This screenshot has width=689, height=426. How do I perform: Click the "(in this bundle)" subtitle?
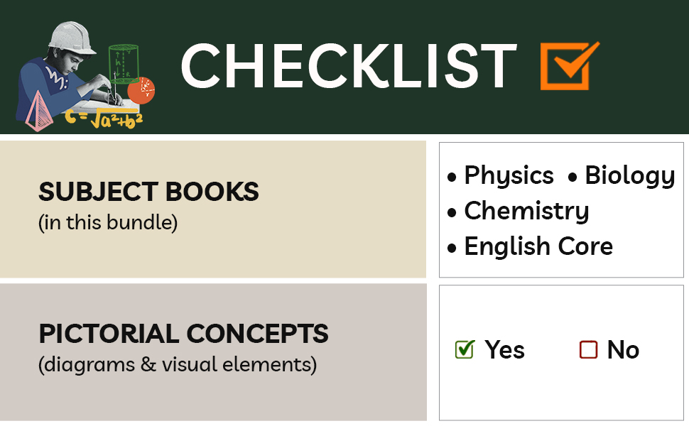(x=107, y=222)
